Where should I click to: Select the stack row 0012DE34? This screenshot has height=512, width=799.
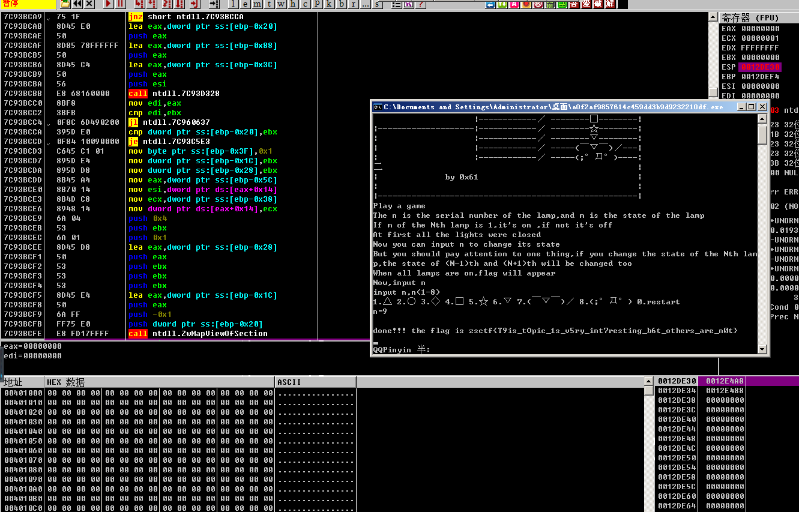pos(727,391)
